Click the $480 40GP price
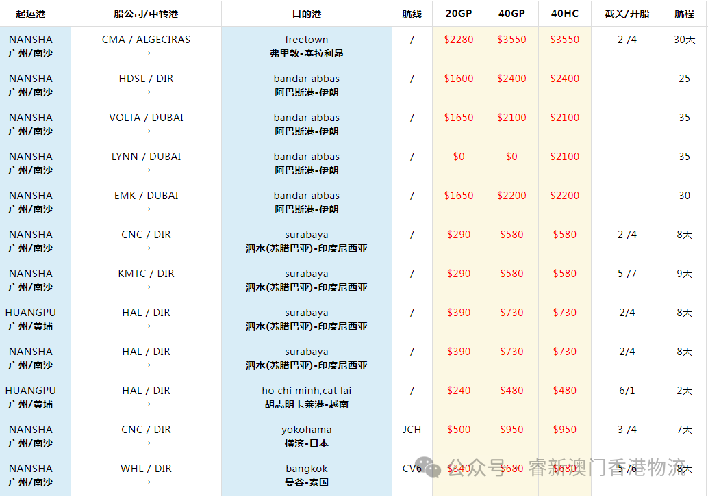Image resolution: width=708 pixels, height=496 pixels. pos(511,391)
